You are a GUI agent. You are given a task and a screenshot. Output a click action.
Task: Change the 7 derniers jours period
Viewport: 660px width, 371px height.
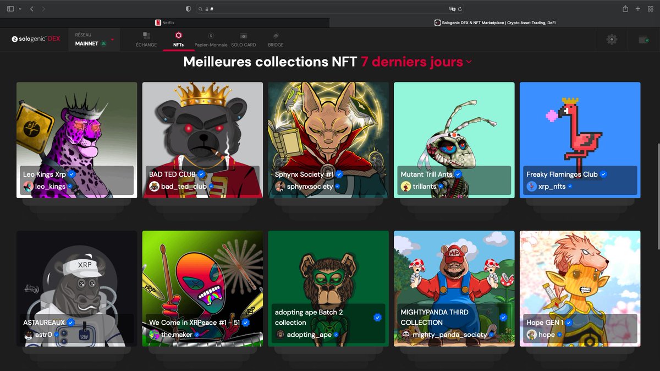click(416, 62)
